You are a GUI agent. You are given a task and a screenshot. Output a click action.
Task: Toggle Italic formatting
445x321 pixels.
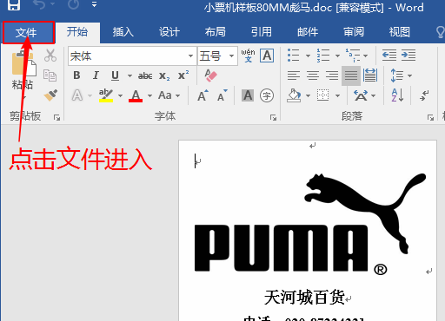pos(96,75)
